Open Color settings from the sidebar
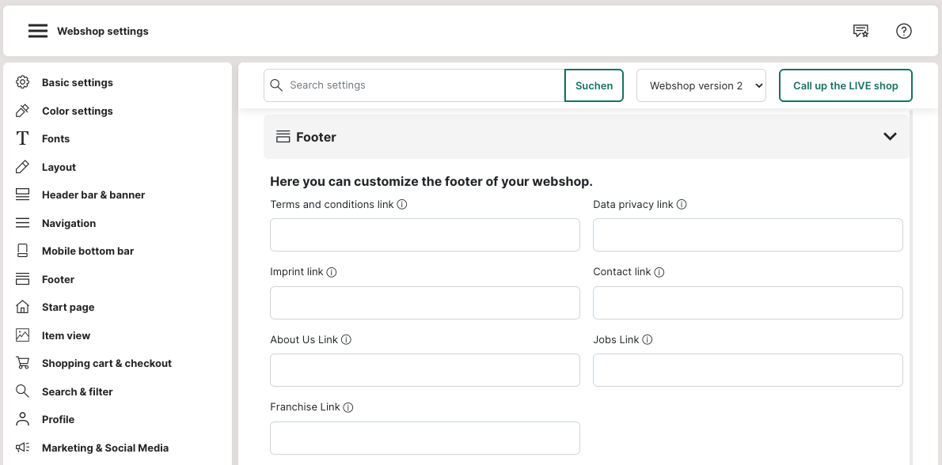Image resolution: width=942 pixels, height=465 pixels. pyautogui.click(x=77, y=111)
